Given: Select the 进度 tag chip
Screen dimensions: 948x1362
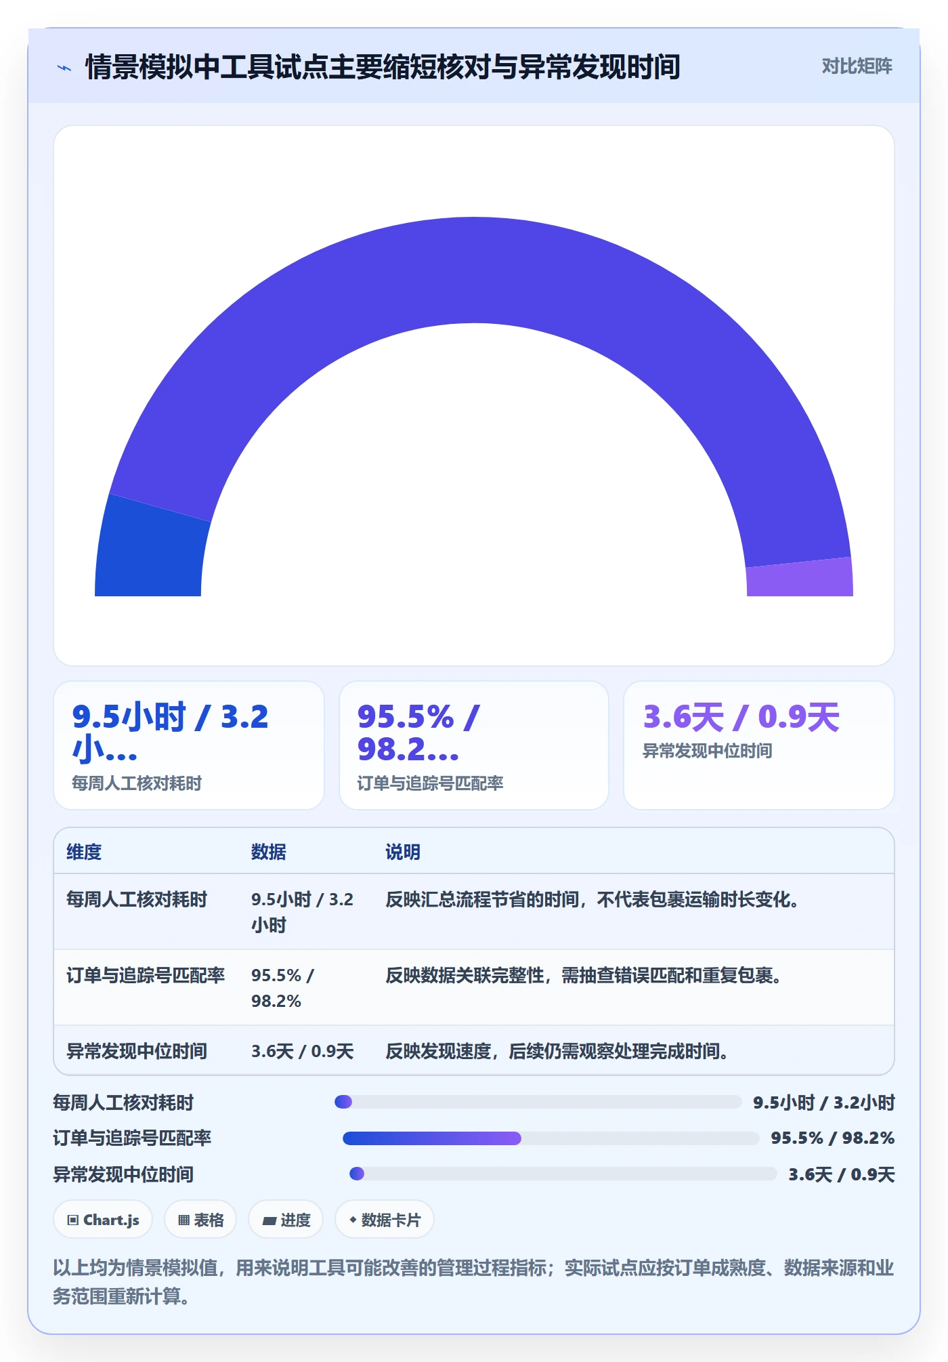Looking at the screenshot, I should click(x=286, y=1220).
